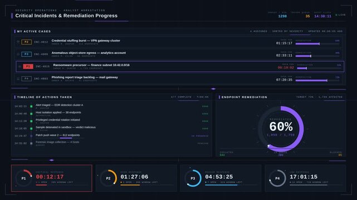This screenshot has width=357, height=200.
Task: Click grey marker of Forensic image collection
Action: [31, 143]
